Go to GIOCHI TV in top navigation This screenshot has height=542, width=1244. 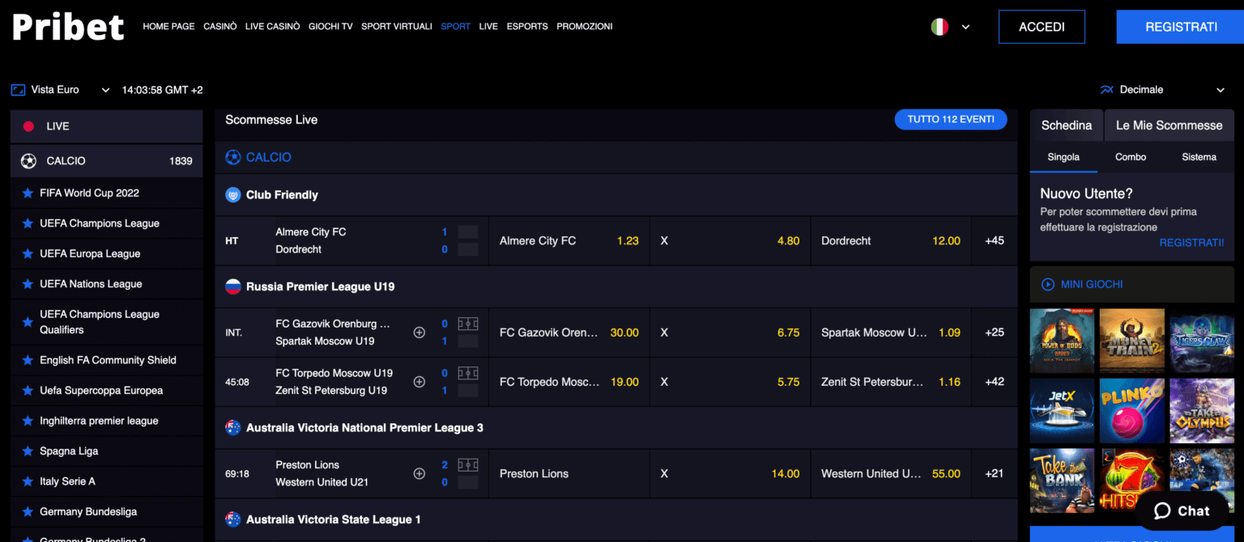[330, 27]
